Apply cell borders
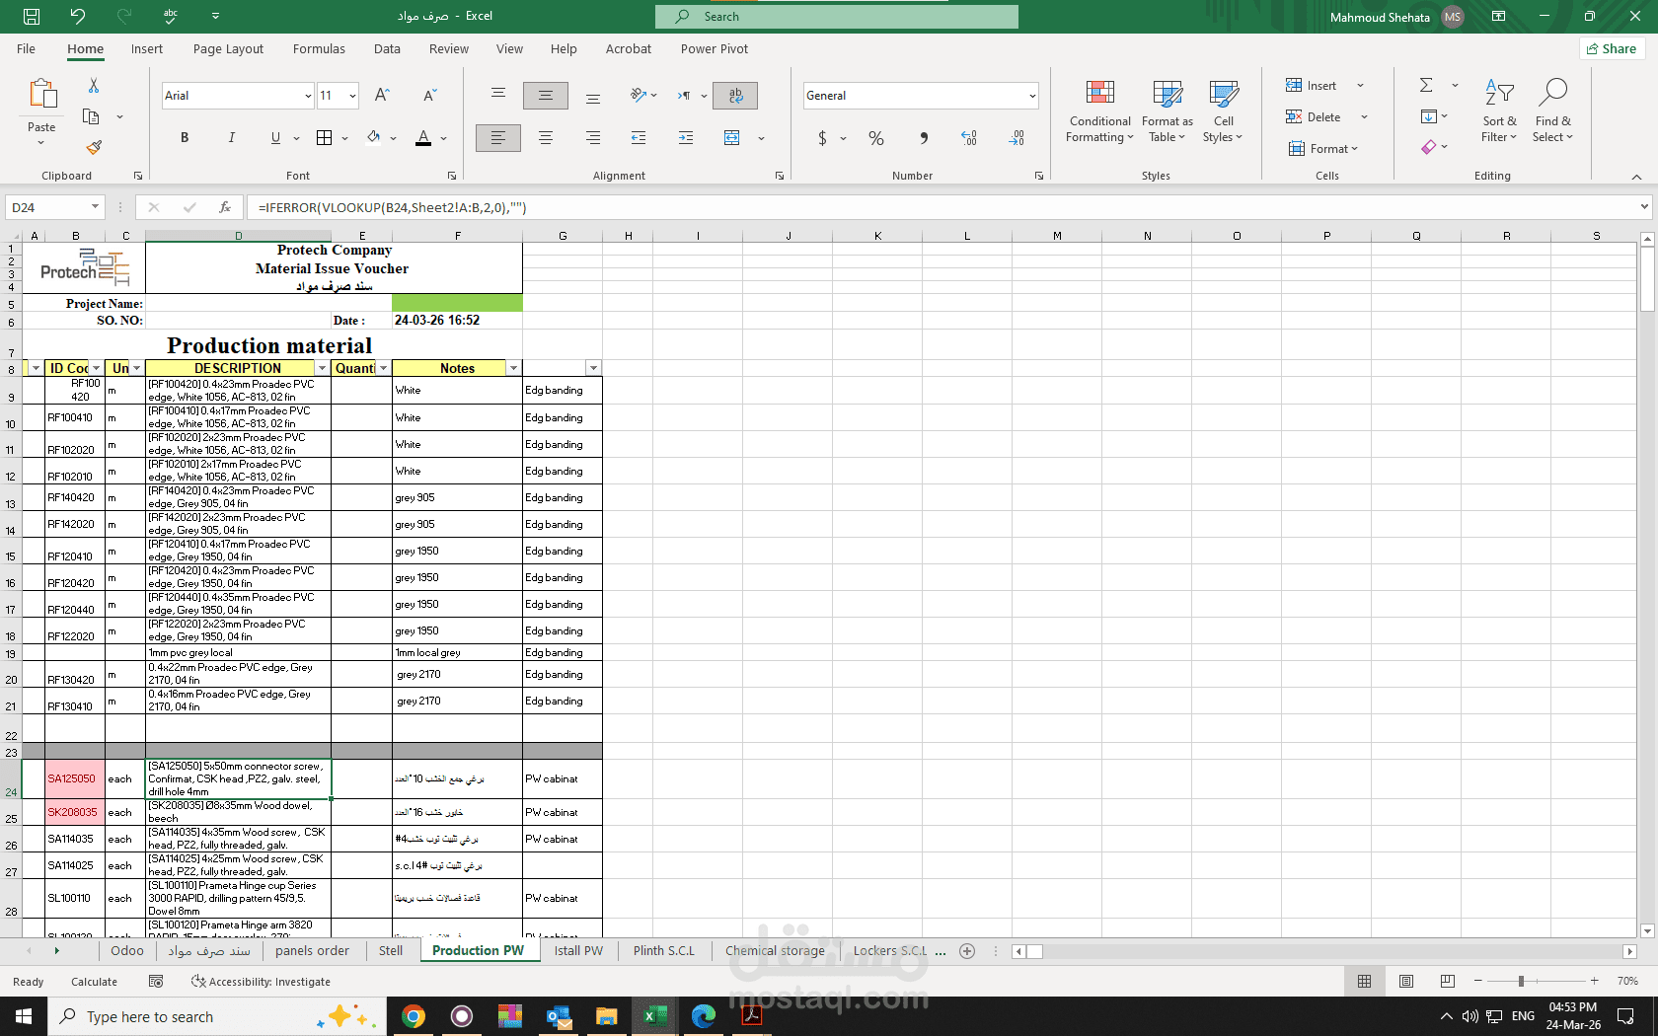 click(324, 138)
